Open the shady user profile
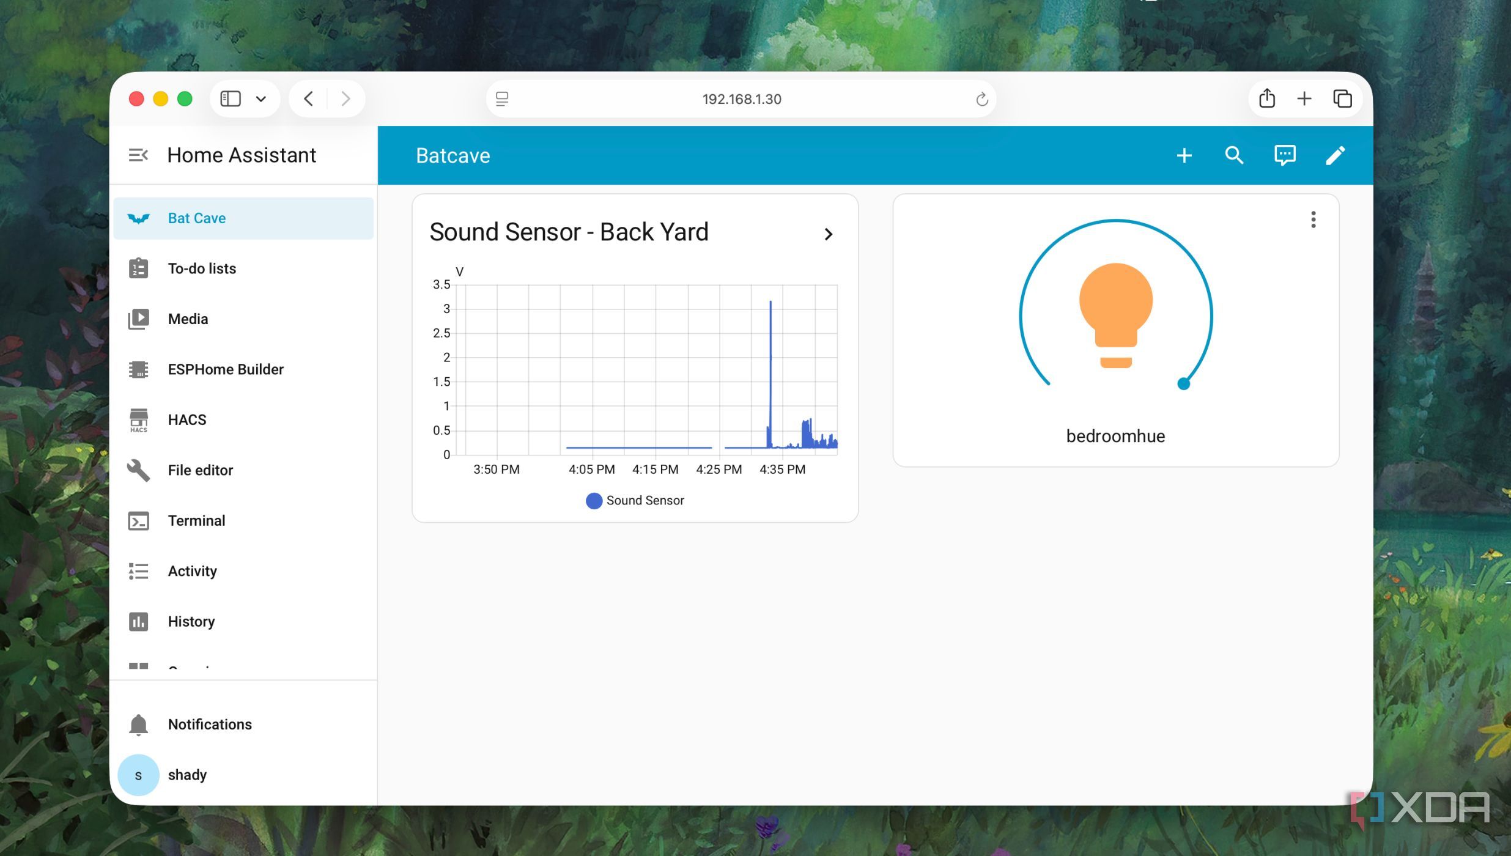 coord(243,775)
